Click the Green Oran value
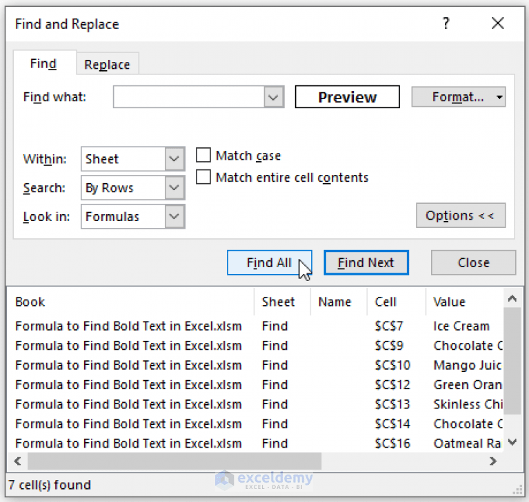Image resolution: width=529 pixels, height=502 pixels. point(468,385)
